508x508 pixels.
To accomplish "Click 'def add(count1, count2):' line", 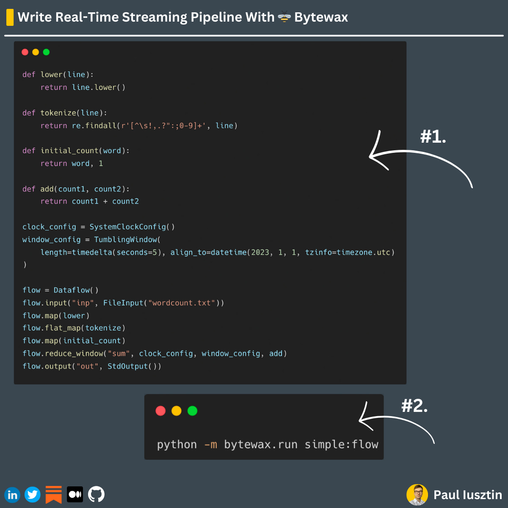I will click(x=76, y=189).
